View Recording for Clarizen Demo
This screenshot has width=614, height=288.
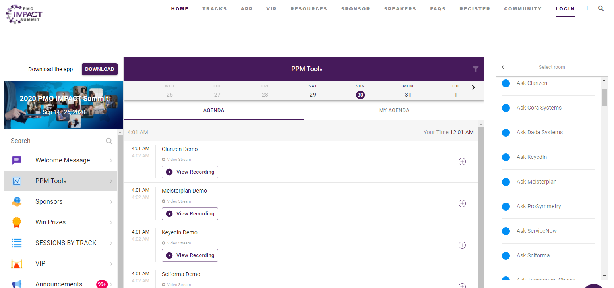pos(190,172)
